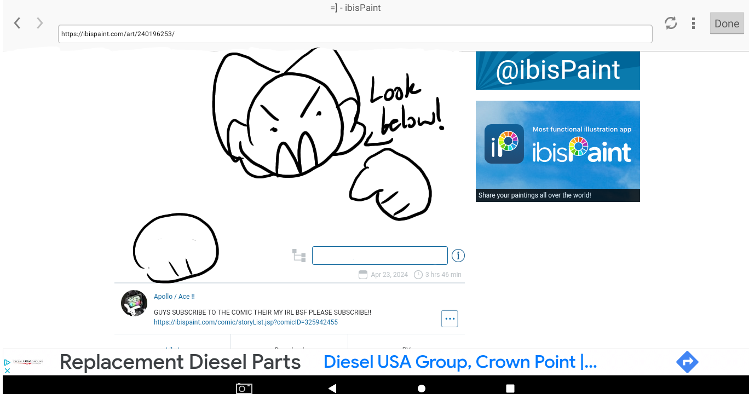Open the derivative tree hierarchy icon
The image size is (749, 394).
(299, 256)
